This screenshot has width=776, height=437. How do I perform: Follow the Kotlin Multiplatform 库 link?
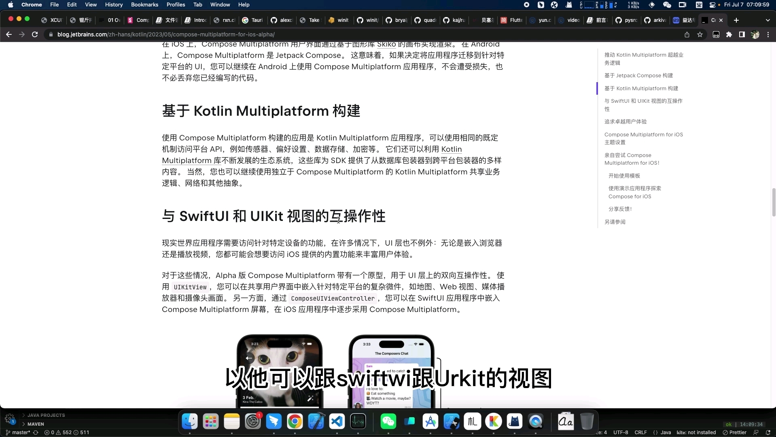pos(312,155)
